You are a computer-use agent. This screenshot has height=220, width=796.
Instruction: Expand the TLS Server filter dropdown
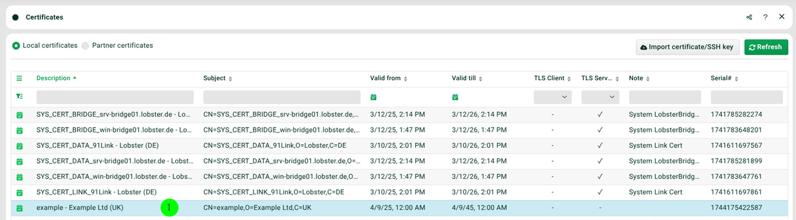(600, 97)
